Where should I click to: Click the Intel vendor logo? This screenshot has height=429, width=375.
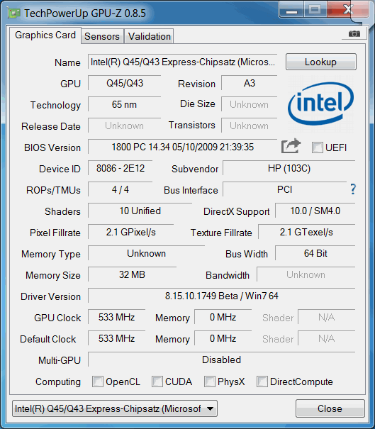pos(320,104)
